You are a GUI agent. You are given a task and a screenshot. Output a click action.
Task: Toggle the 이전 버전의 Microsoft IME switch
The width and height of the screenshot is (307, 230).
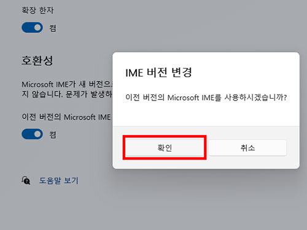pyautogui.click(x=32, y=134)
